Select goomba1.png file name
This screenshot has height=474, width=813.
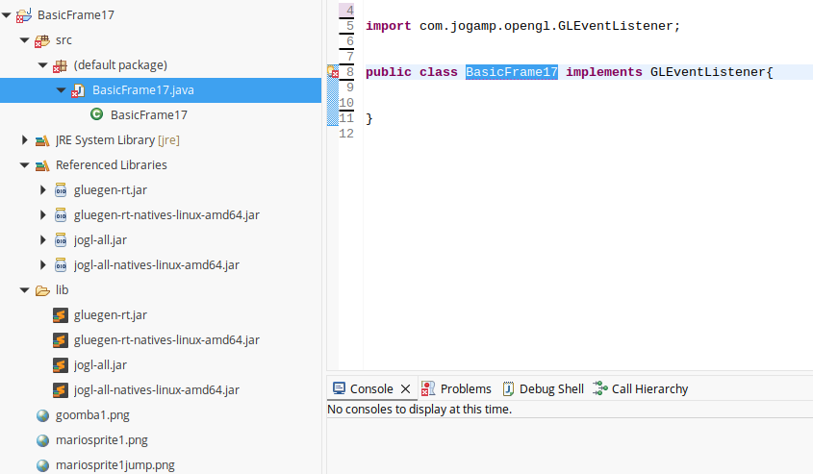click(92, 415)
